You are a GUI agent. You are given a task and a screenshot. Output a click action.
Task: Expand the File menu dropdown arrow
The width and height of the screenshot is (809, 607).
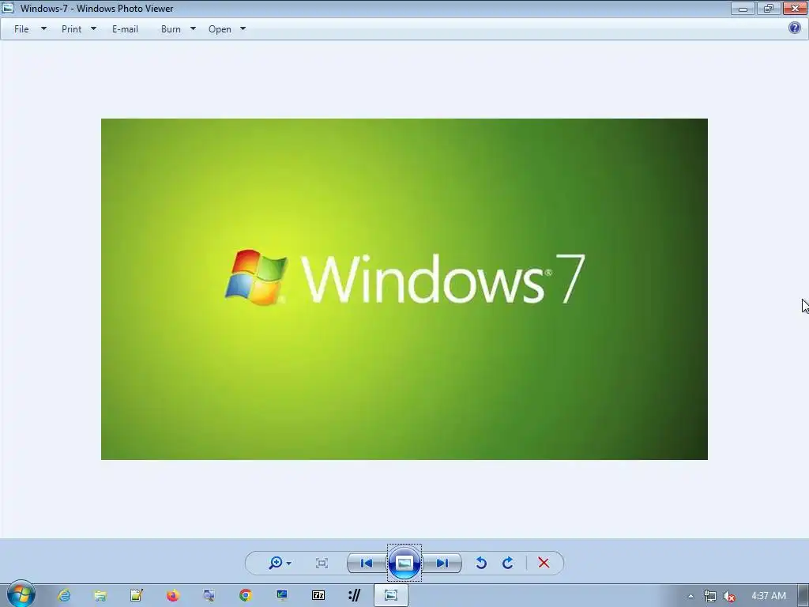[44, 29]
